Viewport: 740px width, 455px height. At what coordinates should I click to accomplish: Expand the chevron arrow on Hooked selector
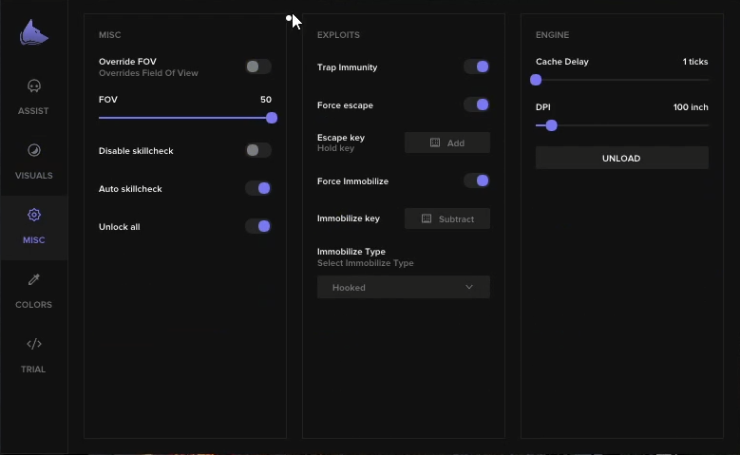point(469,287)
